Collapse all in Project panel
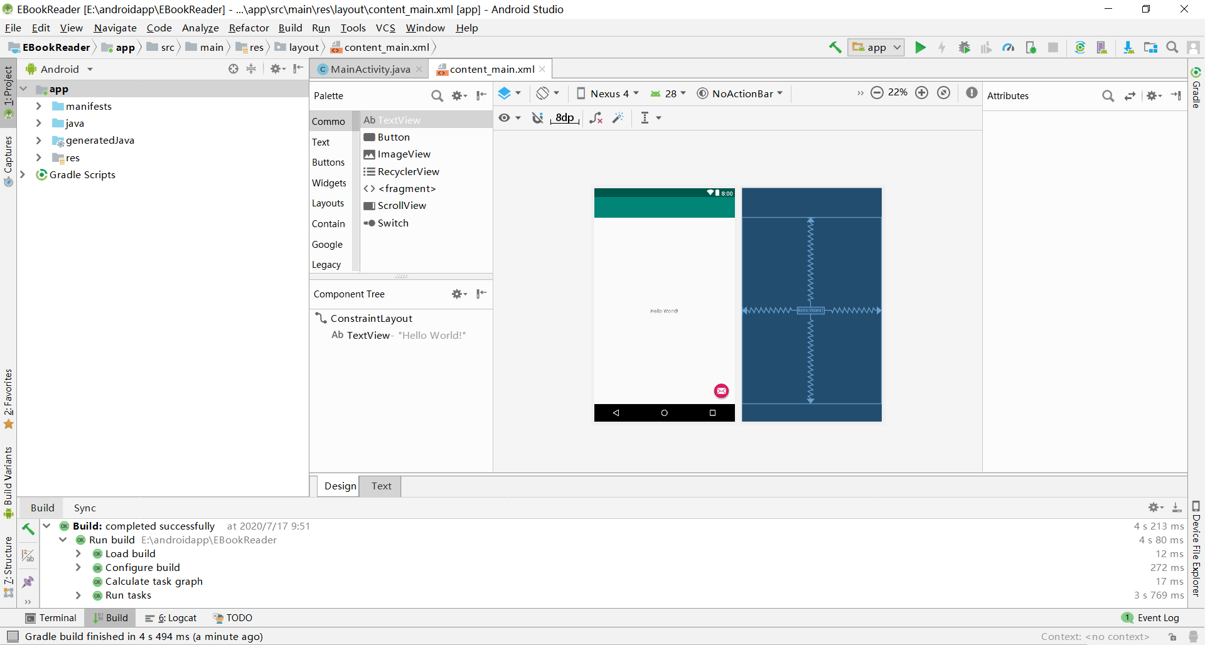This screenshot has width=1205, height=645. tap(251, 69)
